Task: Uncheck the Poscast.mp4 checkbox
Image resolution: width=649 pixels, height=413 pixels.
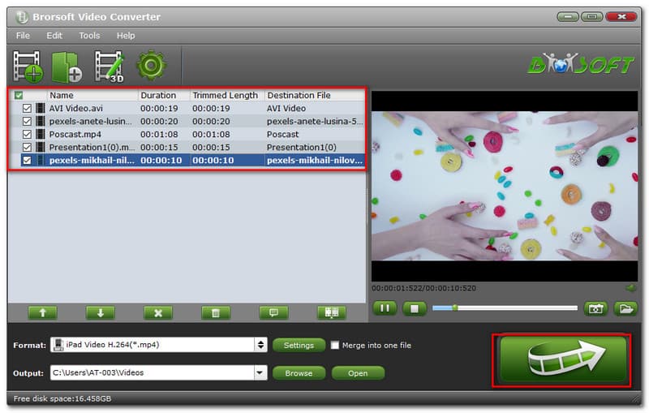Action: pos(28,134)
